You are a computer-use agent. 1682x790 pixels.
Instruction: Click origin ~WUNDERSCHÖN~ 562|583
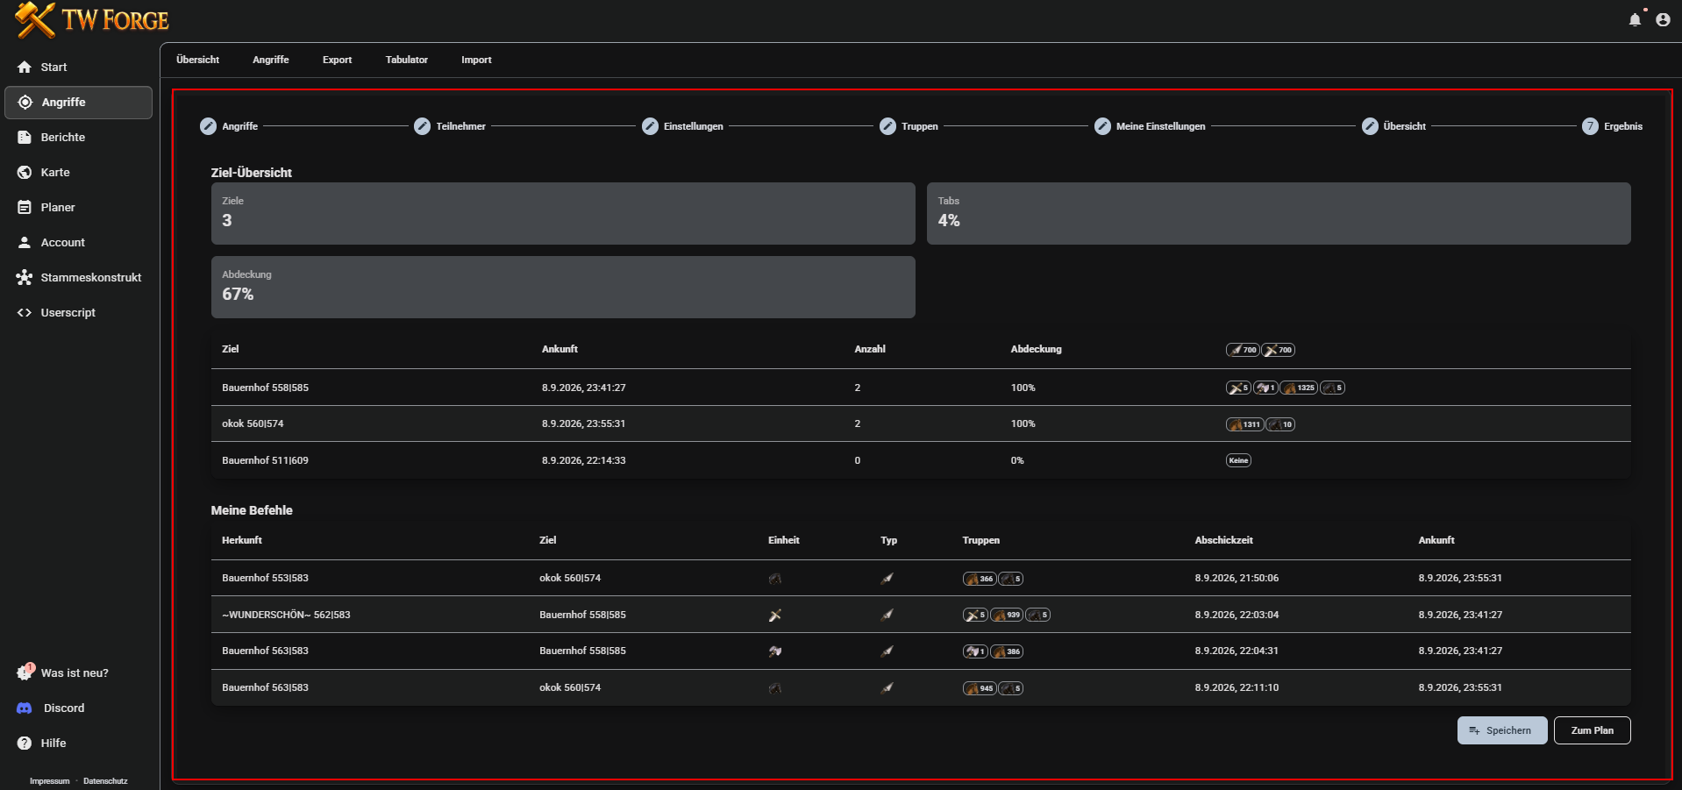click(286, 615)
